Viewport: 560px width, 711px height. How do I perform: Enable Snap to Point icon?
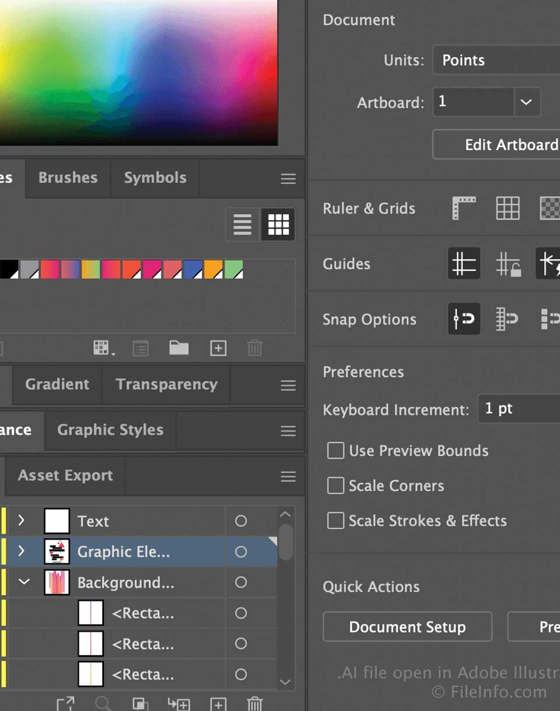click(464, 319)
